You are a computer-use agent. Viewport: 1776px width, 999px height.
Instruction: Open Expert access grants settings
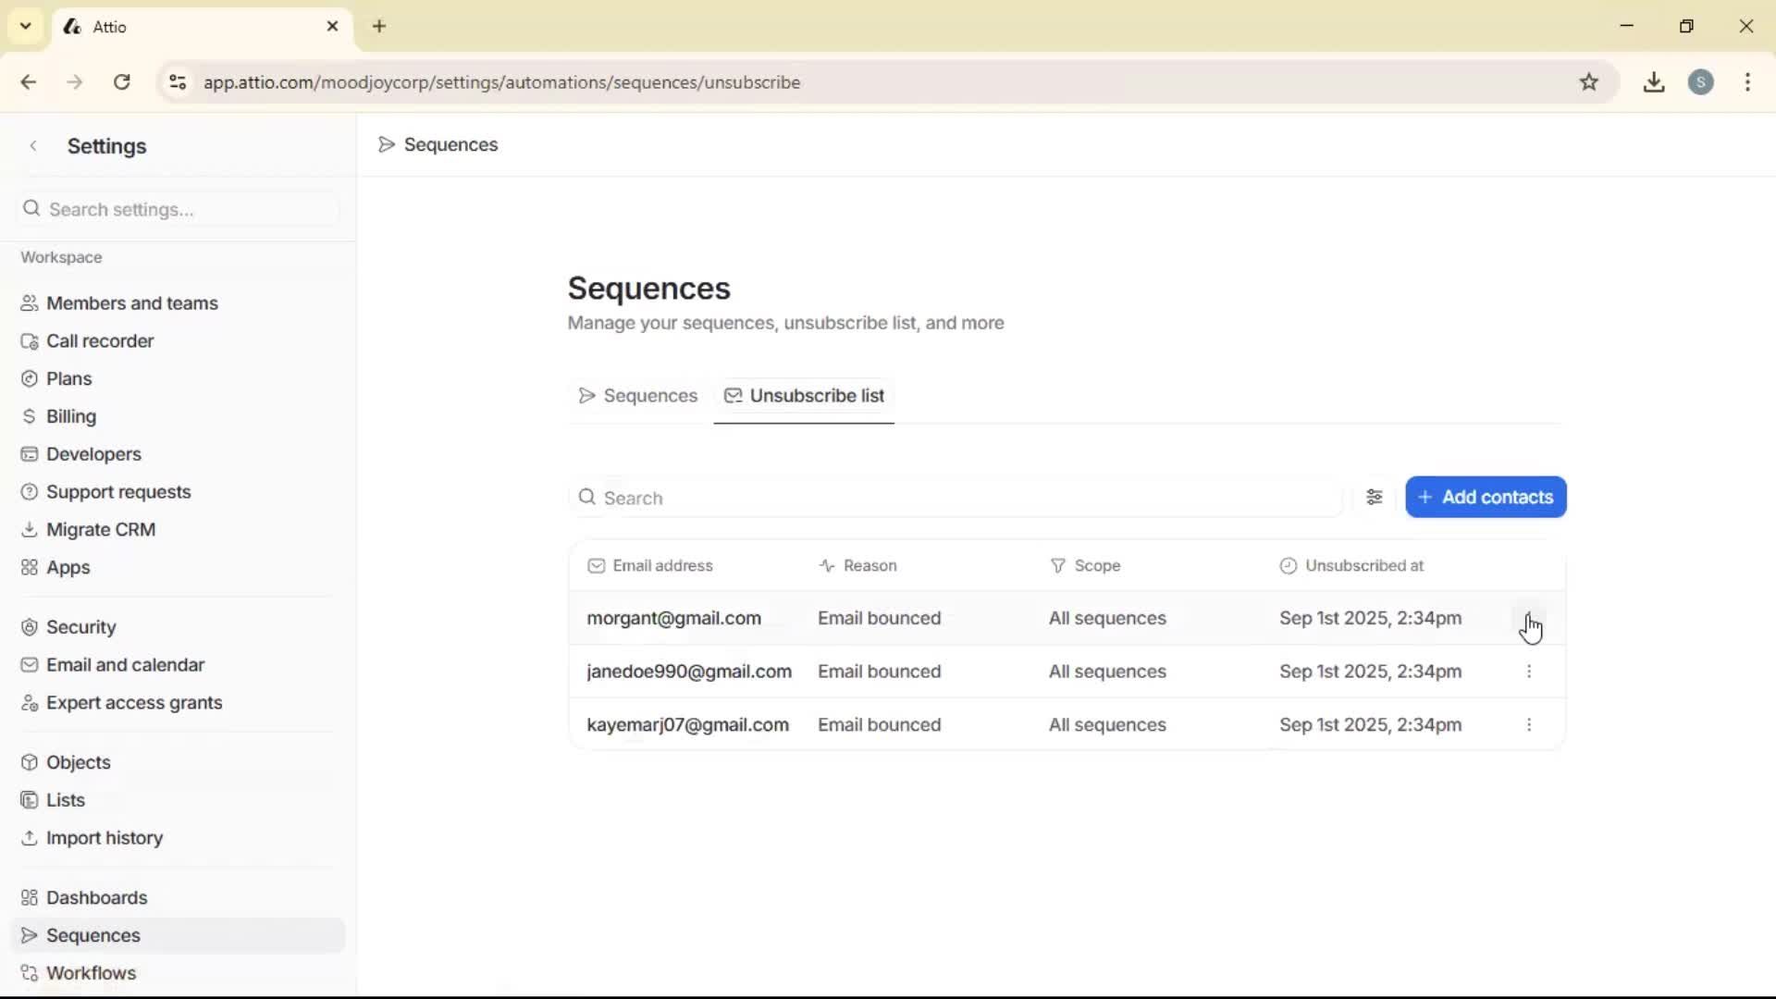[135, 703]
